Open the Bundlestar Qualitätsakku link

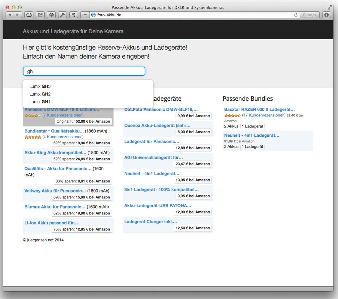(54, 131)
